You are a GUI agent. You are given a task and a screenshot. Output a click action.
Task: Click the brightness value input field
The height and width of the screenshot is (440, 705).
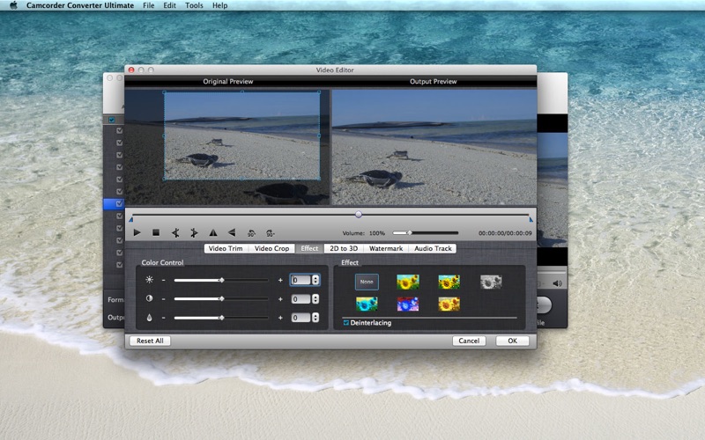point(301,280)
